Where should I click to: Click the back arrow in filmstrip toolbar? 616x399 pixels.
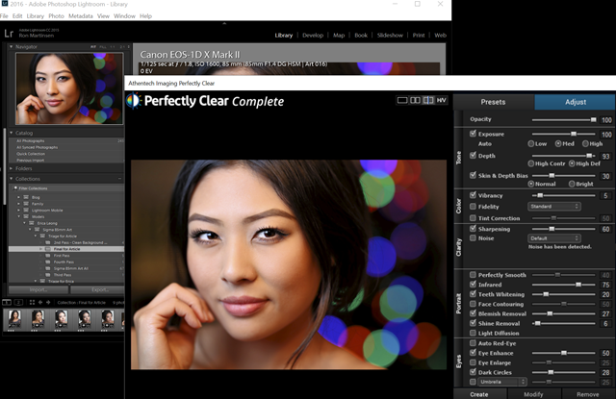click(40, 302)
